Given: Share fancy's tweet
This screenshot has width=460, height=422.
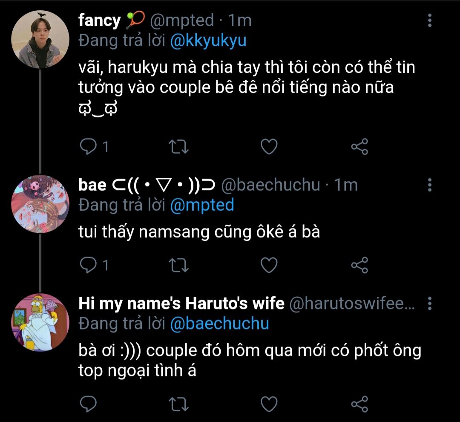Looking at the screenshot, I should click(x=359, y=147).
